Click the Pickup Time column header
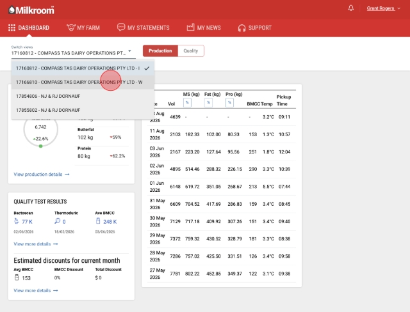Viewport: 410px width, 312px height. (284, 100)
